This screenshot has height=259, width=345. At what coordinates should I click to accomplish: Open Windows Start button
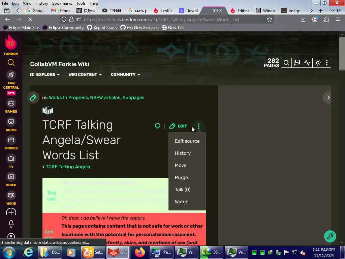pos(8,252)
